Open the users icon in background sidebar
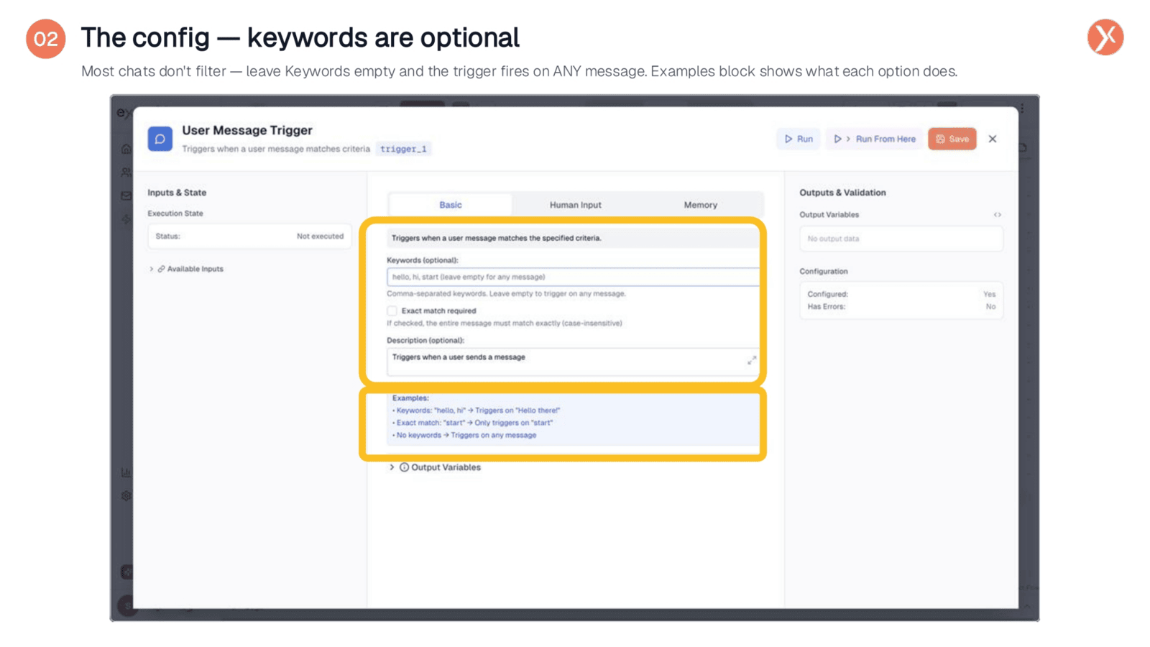Image resolution: width=1150 pixels, height=647 pixels. 126,173
